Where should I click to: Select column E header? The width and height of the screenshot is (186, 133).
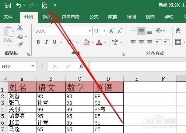[137, 79]
